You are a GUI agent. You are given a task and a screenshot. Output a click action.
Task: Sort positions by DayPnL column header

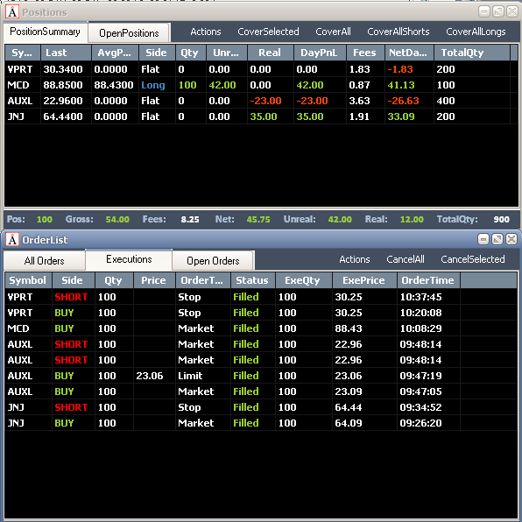click(320, 53)
